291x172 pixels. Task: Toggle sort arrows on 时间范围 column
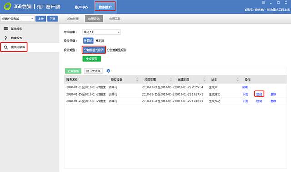(x=171, y=80)
